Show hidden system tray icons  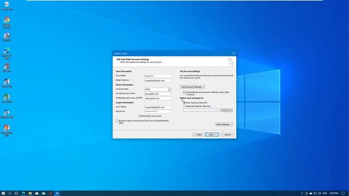tap(302, 193)
